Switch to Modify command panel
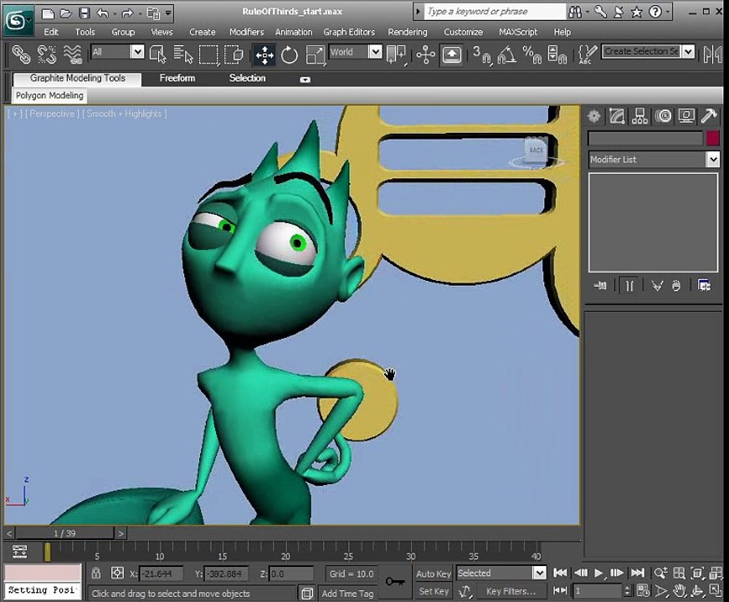 click(617, 115)
